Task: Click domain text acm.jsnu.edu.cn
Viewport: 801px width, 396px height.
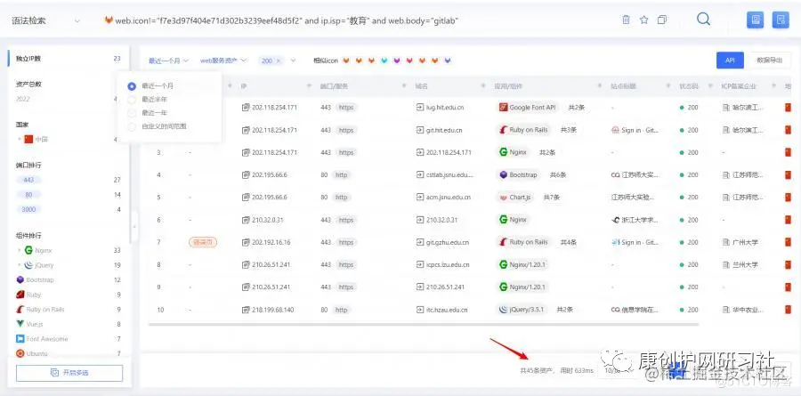Action: 448,198
